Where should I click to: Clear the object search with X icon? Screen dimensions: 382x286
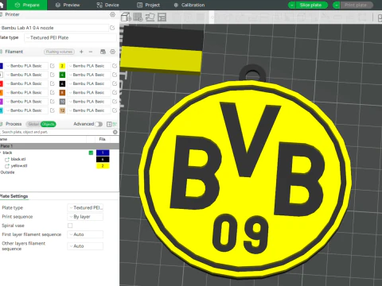115,132
